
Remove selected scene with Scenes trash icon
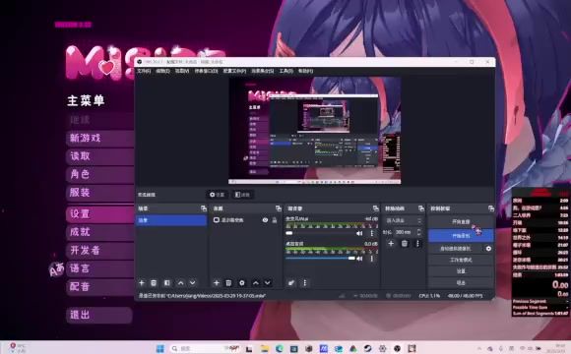click(154, 282)
